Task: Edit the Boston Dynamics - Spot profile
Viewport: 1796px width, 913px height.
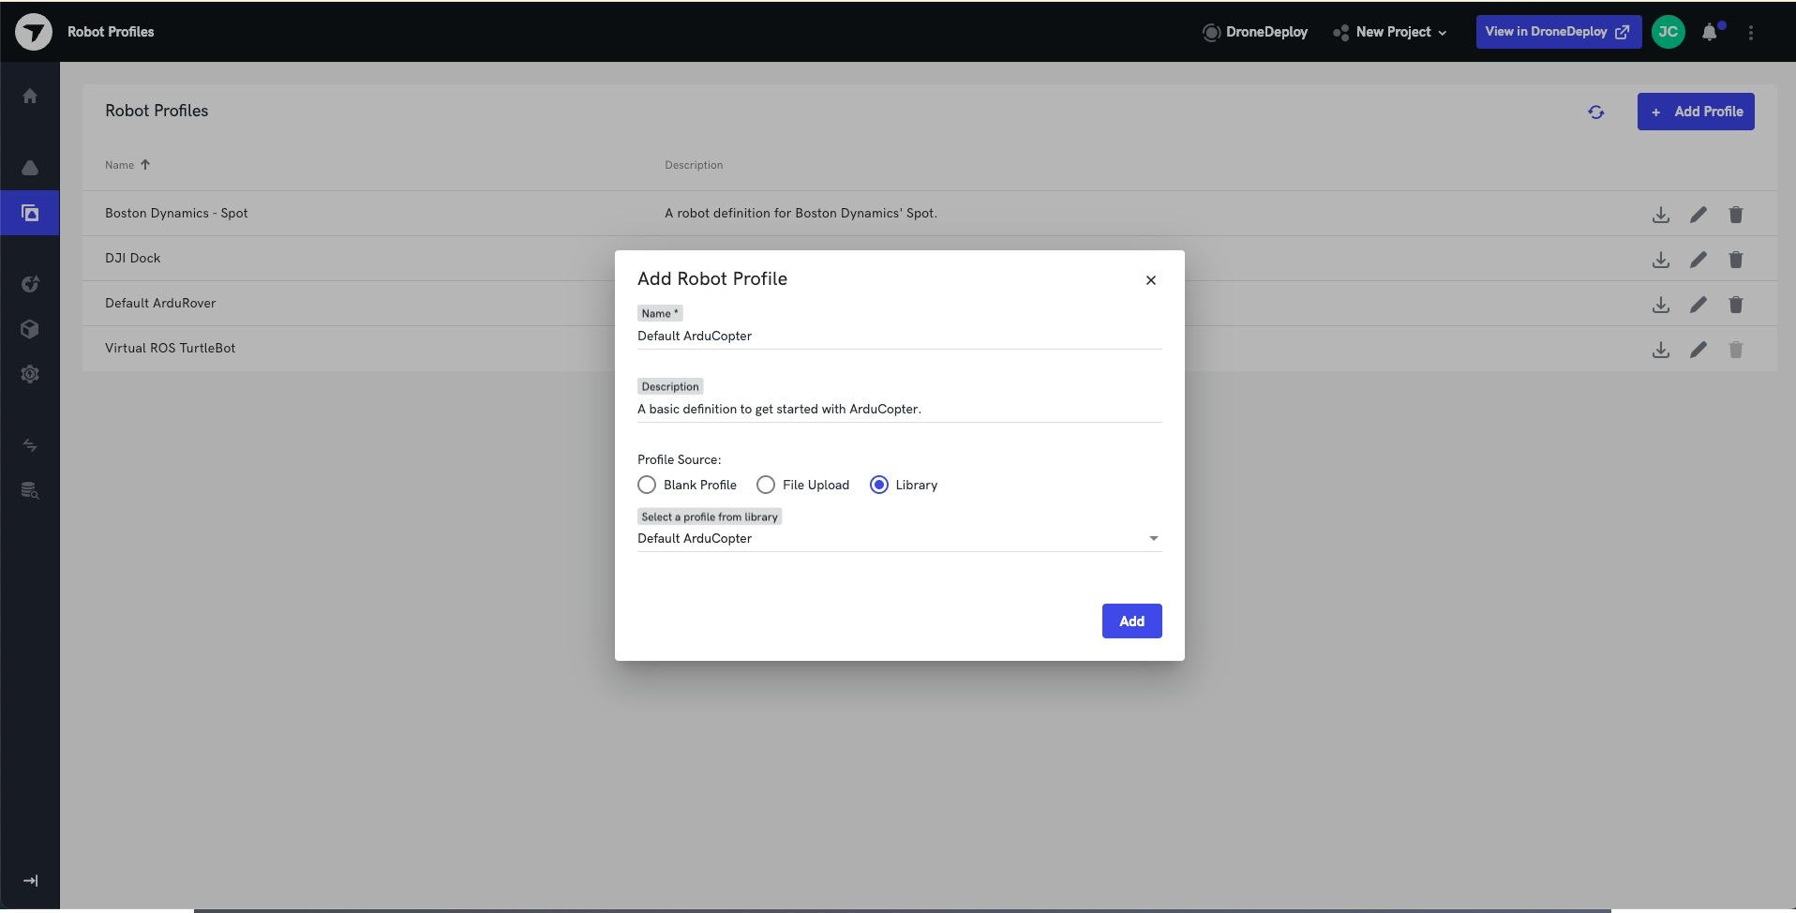Action: pyautogui.click(x=1698, y=215)
